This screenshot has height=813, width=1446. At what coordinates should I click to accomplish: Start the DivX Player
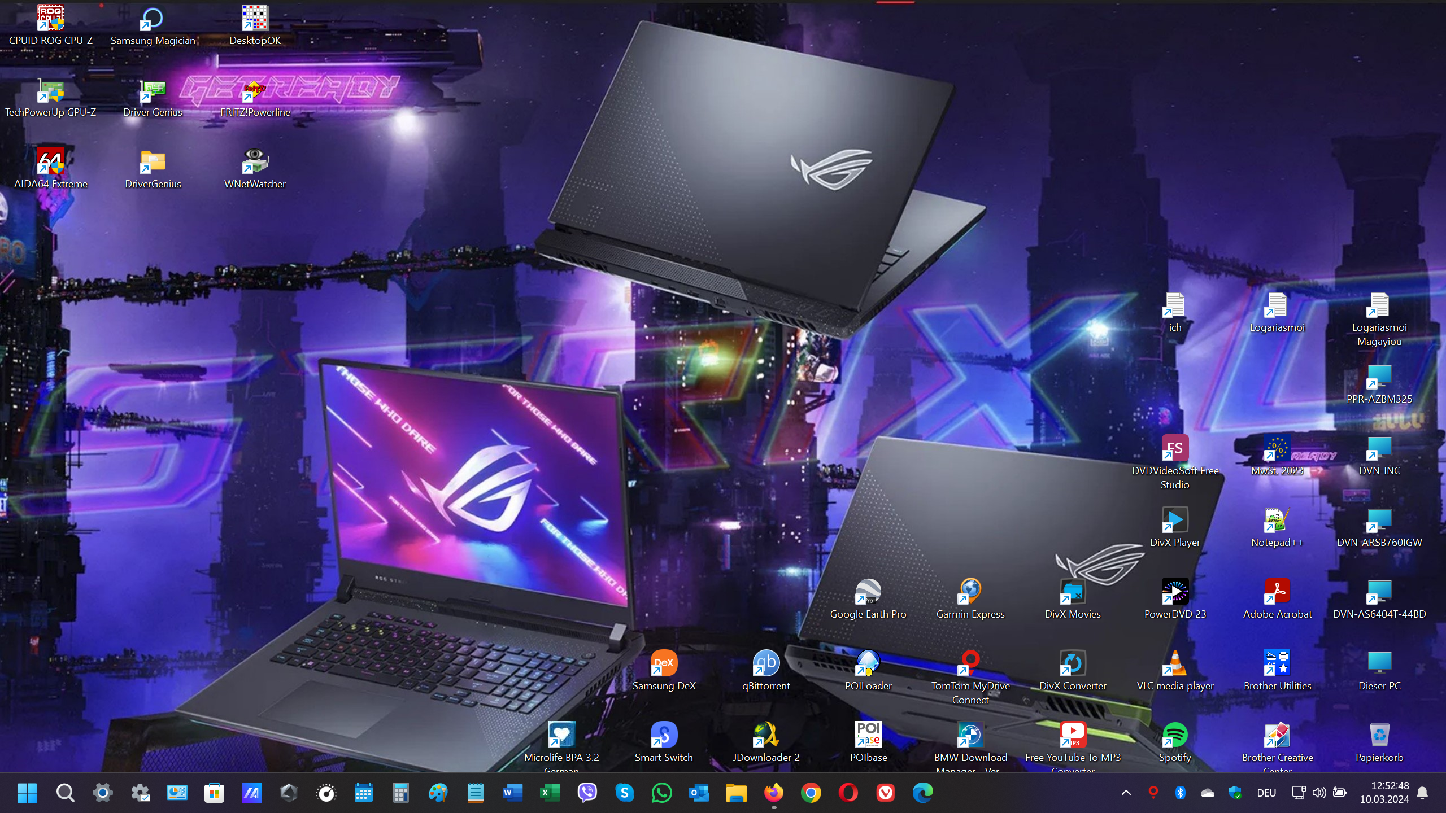coord(1175,519)
